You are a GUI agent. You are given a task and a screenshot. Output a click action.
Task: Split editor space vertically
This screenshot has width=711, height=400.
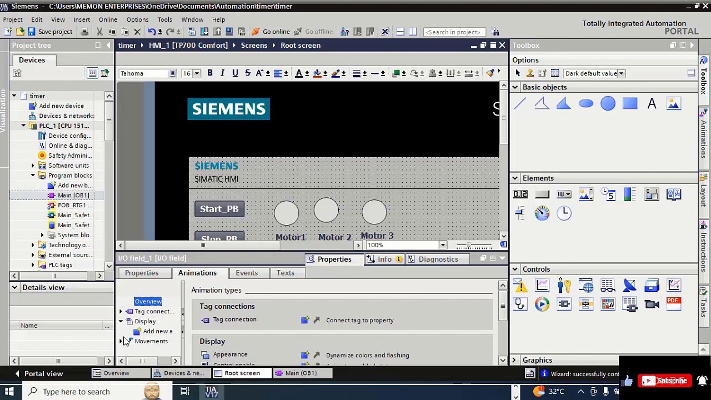click(413, 32)
